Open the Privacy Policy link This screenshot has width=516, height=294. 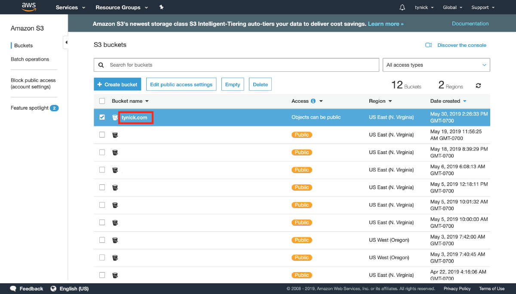(457, 289)
